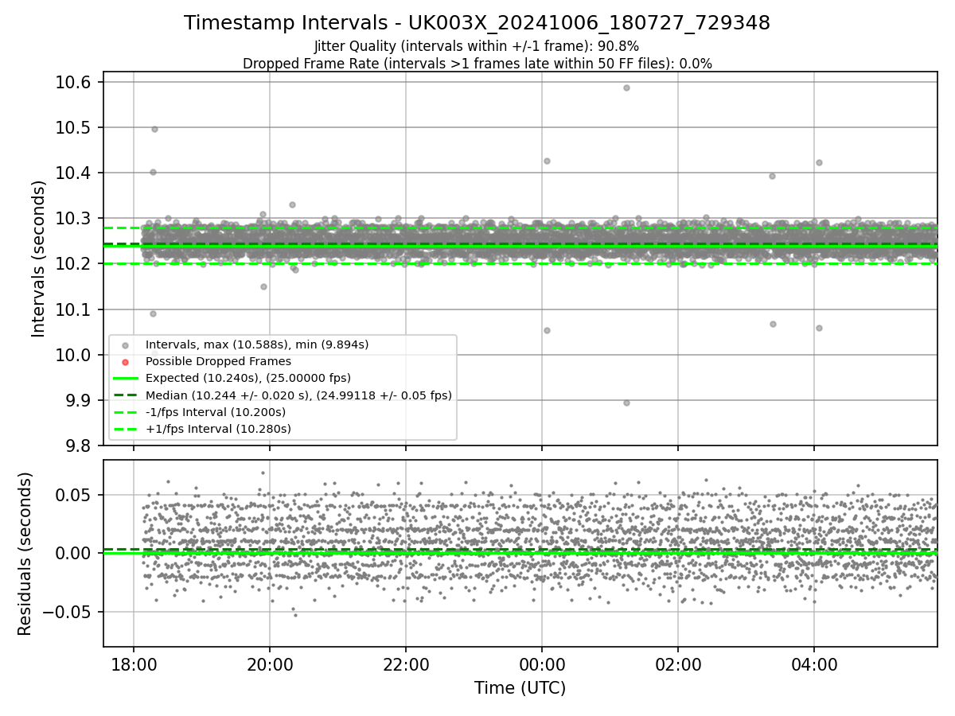The height and width of the screenshot is (716, 955).
Task: Select the 'Dropped Frame Rate' 0.0% subtitle line
Action: (477, 64)
